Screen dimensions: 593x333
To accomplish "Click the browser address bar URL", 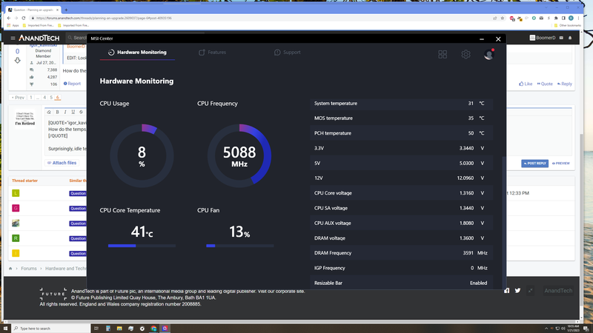I will [x=104, y=18].
